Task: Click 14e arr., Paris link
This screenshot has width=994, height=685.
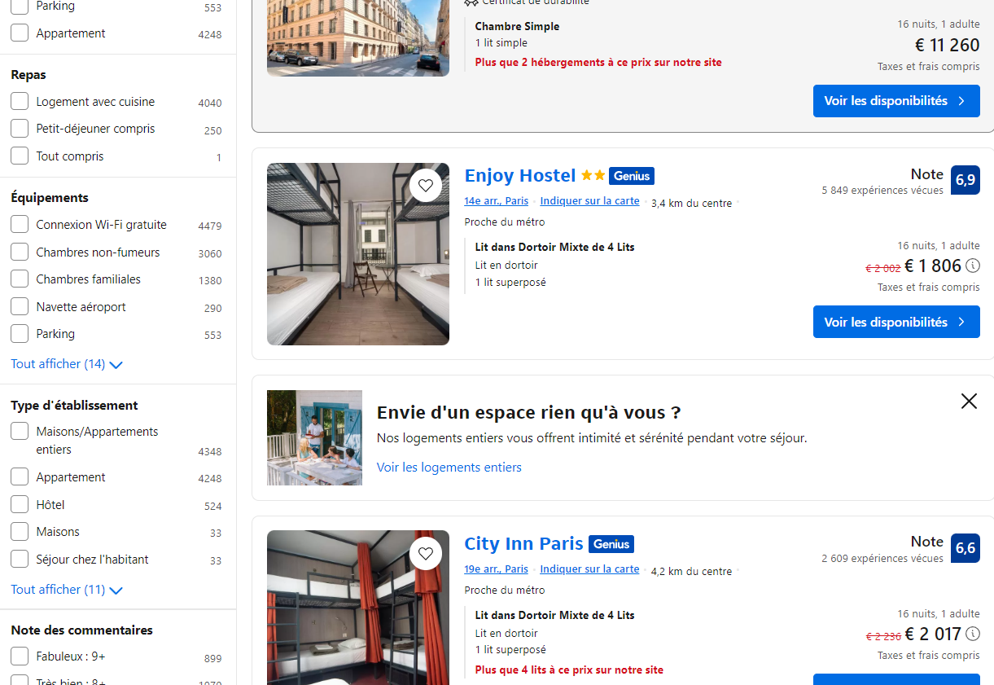Action: click(x=497, y=201)
